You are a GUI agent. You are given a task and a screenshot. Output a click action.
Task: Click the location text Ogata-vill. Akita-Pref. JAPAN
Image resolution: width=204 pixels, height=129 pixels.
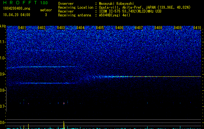(x=127, y=7)
